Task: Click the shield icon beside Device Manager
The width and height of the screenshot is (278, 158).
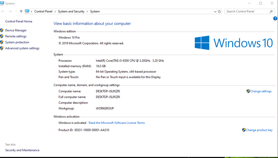Action: pos(2,30)
